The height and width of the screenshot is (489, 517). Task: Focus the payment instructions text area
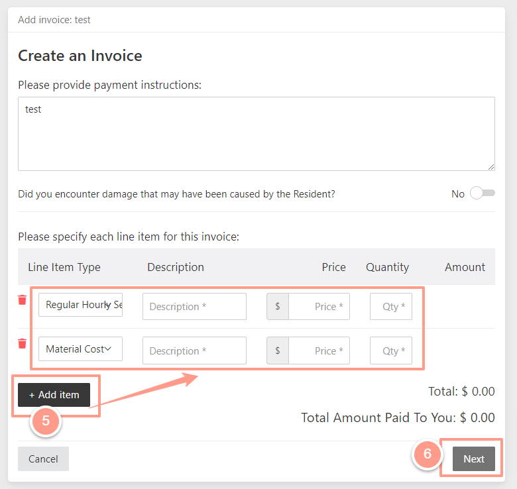[257, 134]
